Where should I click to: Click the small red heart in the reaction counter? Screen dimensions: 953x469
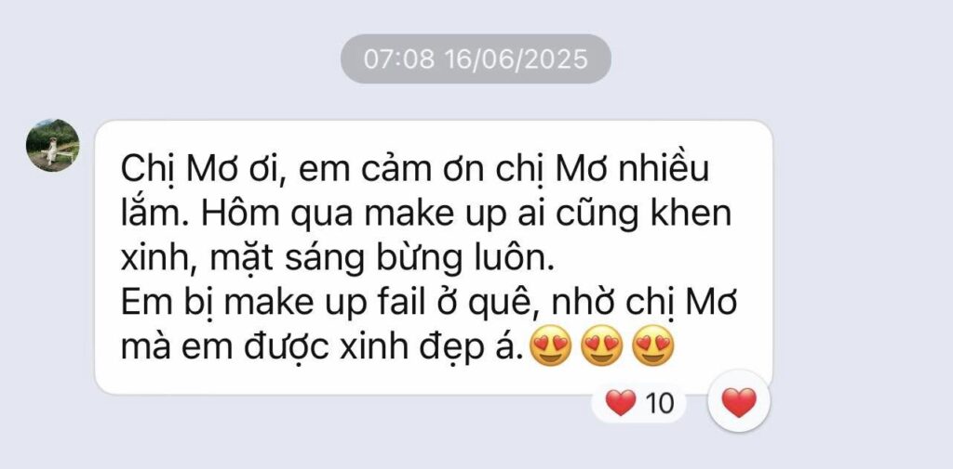(621, 403)
